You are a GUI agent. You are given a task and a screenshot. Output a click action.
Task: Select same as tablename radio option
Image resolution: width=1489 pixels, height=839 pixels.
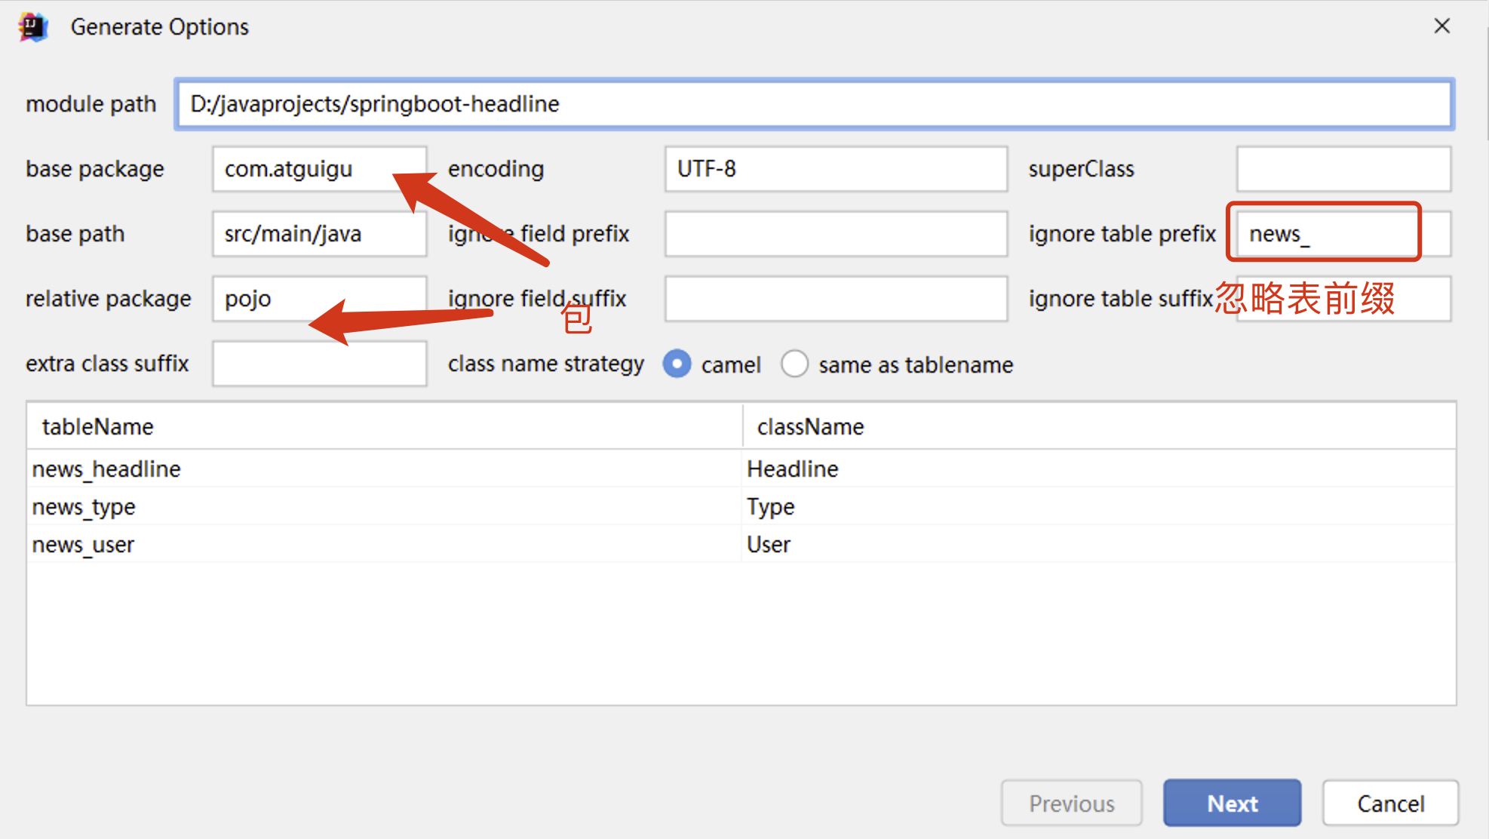click(794, 364)
